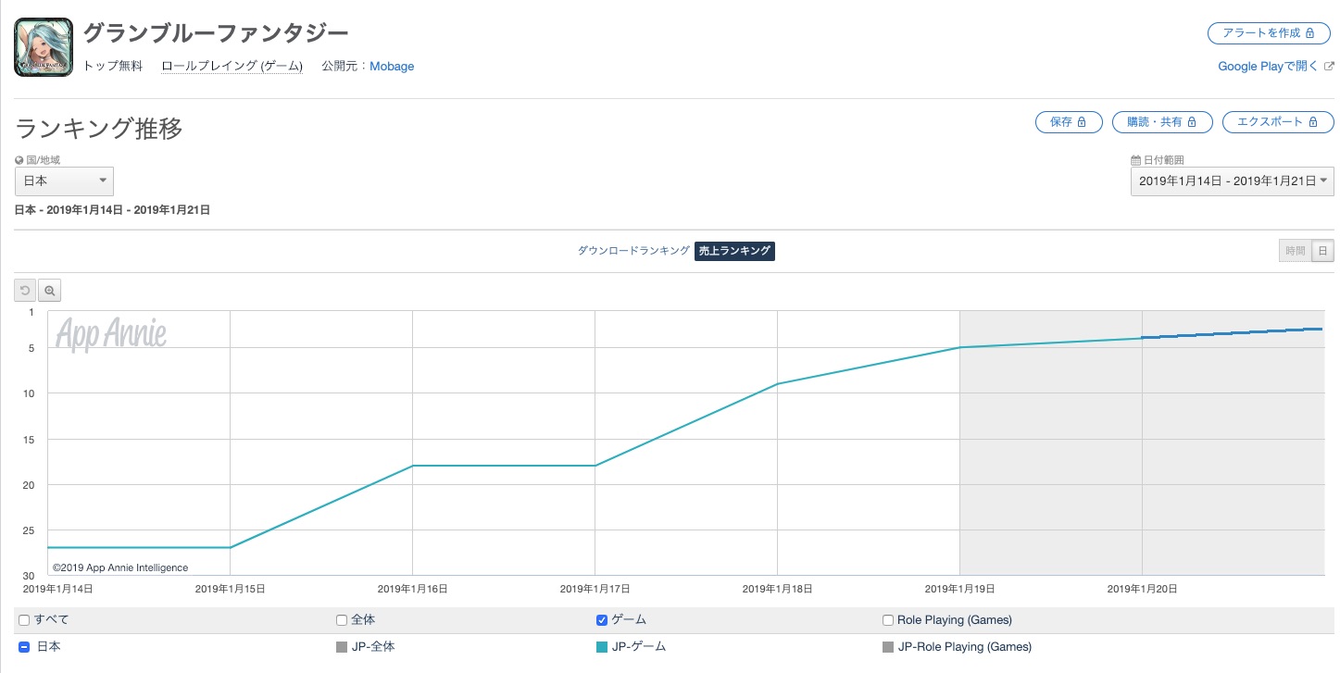Click the トップ無料 text label
The image size is (1340, 673).
[x=113, y=67]
